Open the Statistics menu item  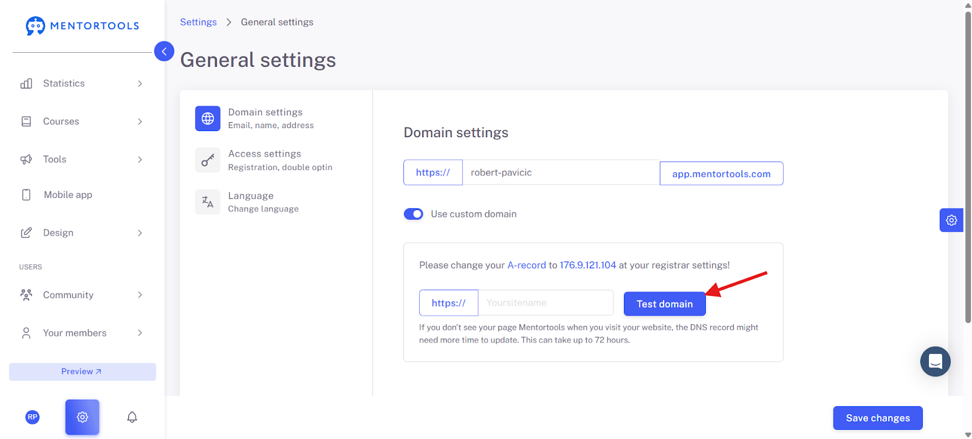click(x=82, y=83)
